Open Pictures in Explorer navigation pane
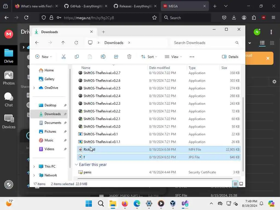Image resolution: width=280 pixels, height=210 pixels. 50,132
